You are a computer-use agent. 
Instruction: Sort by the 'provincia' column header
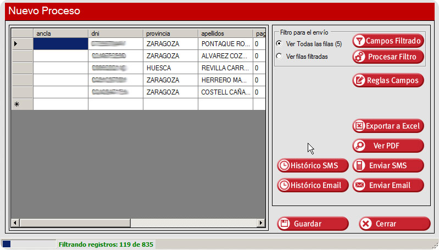tap(170, 34)
